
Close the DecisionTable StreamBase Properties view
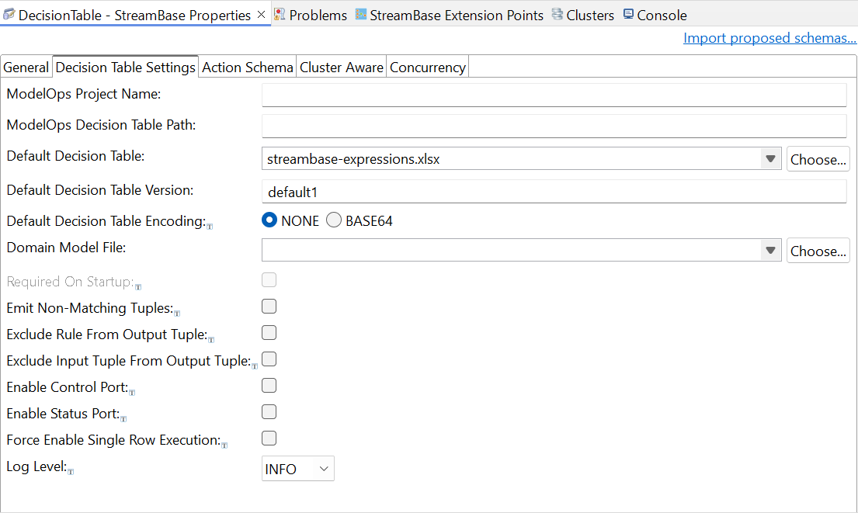tap(261, 15)
